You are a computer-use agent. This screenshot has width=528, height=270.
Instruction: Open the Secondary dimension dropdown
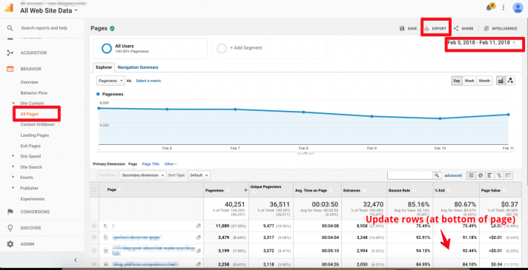point(143,175)
